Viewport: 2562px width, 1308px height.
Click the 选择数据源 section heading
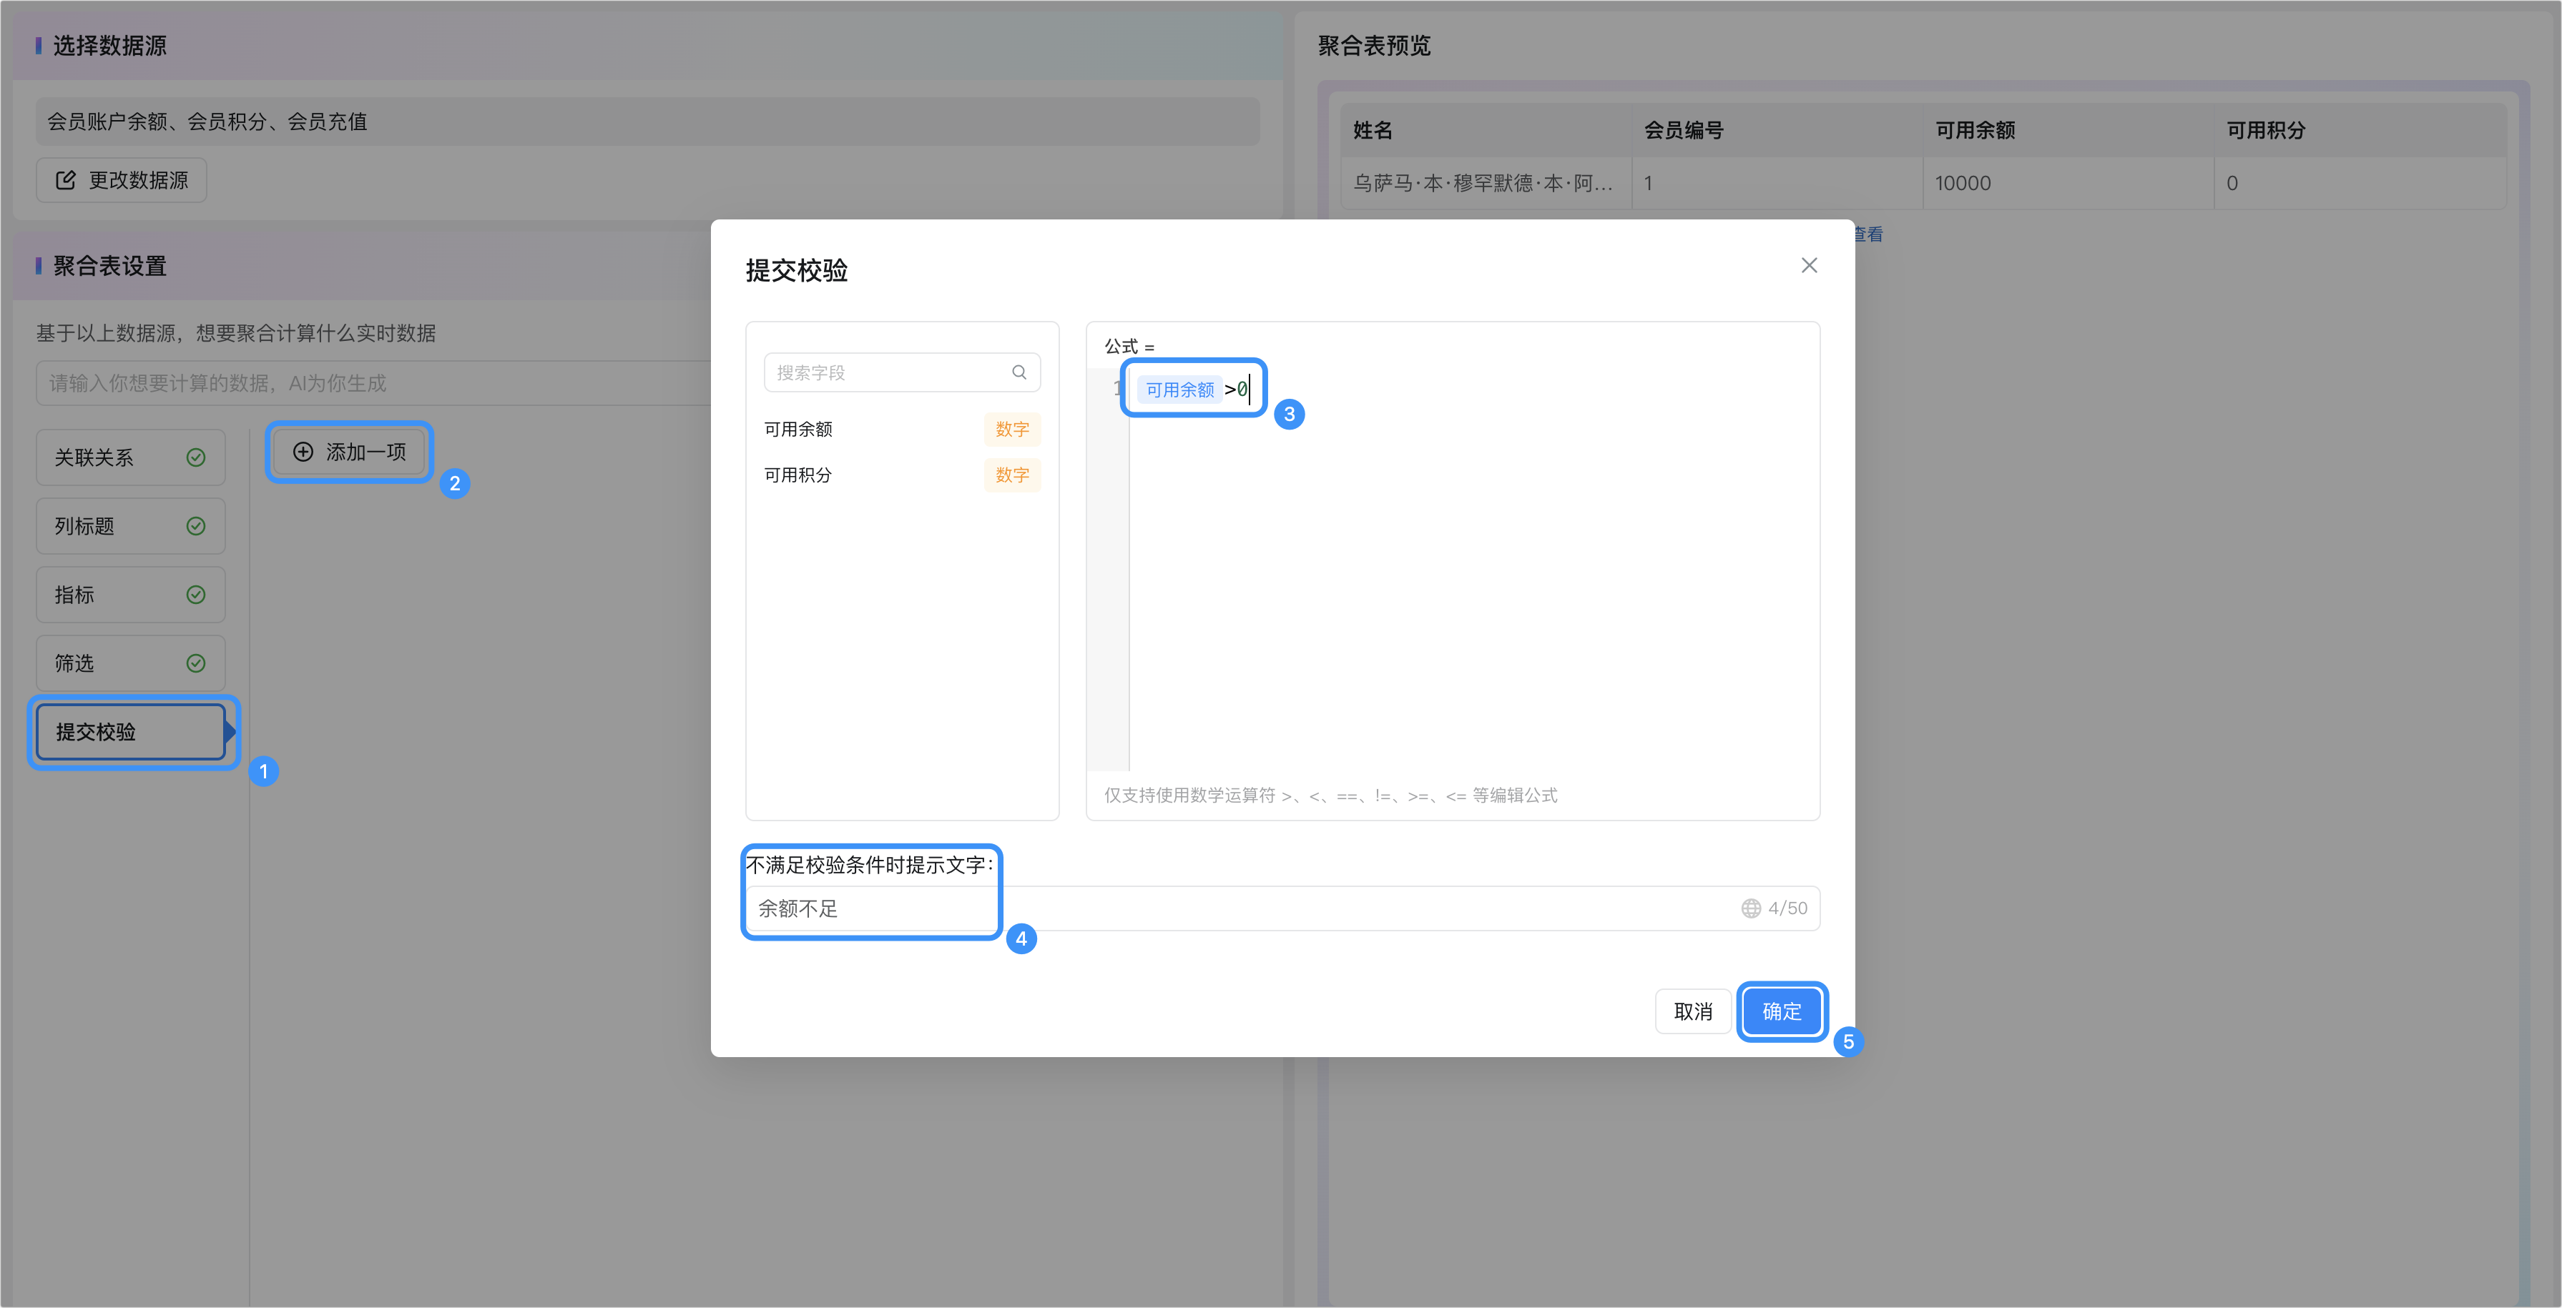pyautogui.click(x=109, y=46)
